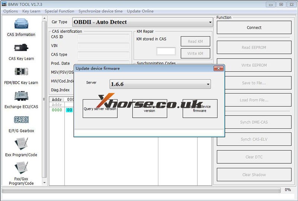The image size is (298, 201).
Task: Open the Update Online menu
Action: coord(140,11)
